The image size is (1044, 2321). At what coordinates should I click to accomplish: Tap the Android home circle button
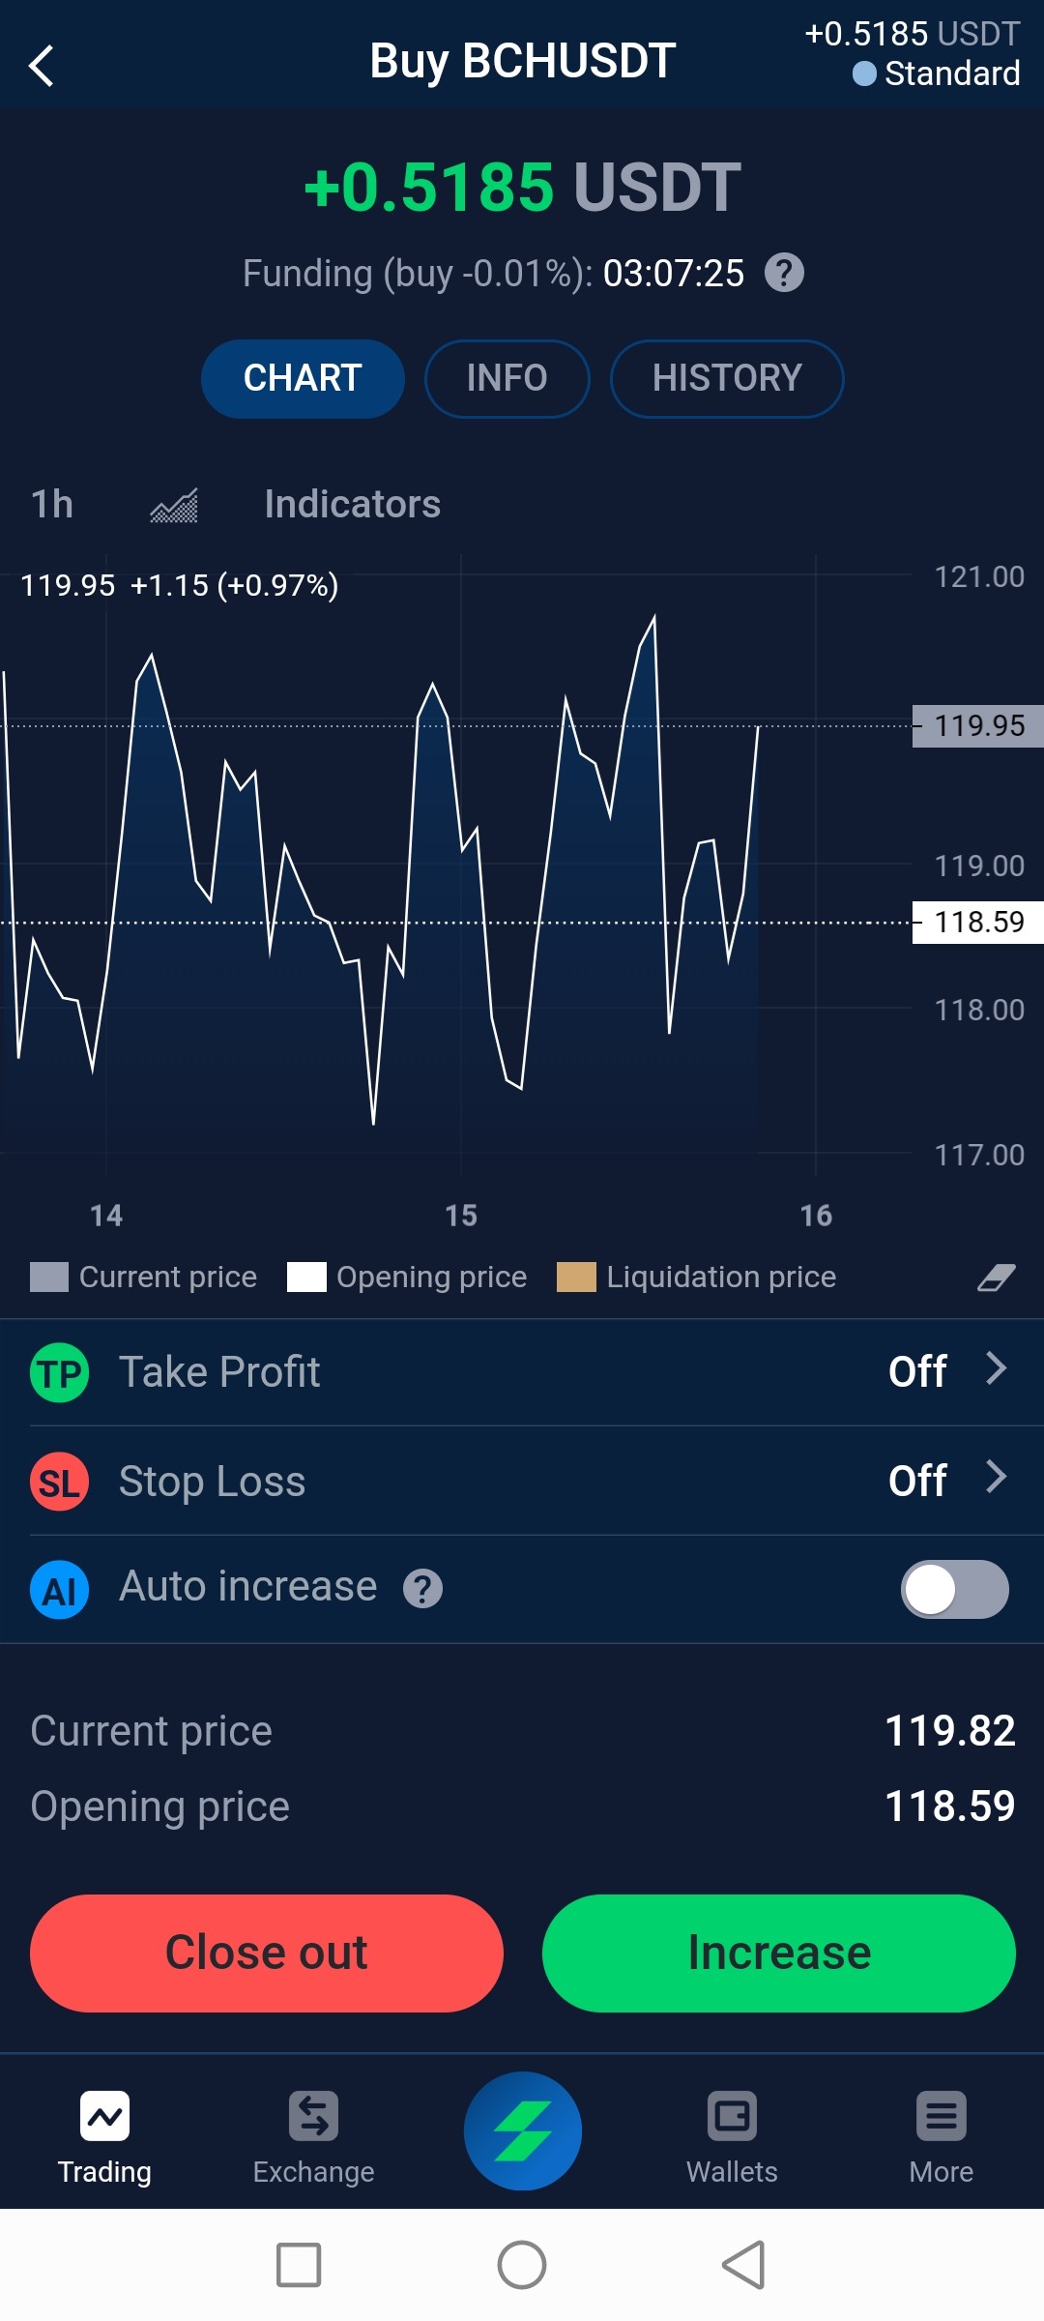point(522,2265)
